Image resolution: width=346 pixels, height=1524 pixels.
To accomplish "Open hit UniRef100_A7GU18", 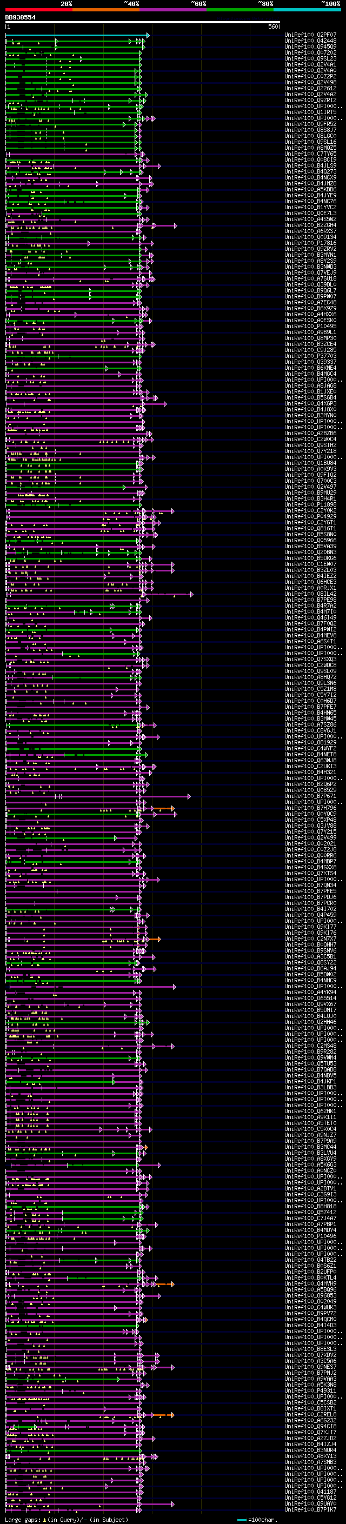I will click(310, 278).
